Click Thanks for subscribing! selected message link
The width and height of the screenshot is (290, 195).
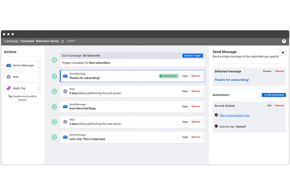(232, 80)
